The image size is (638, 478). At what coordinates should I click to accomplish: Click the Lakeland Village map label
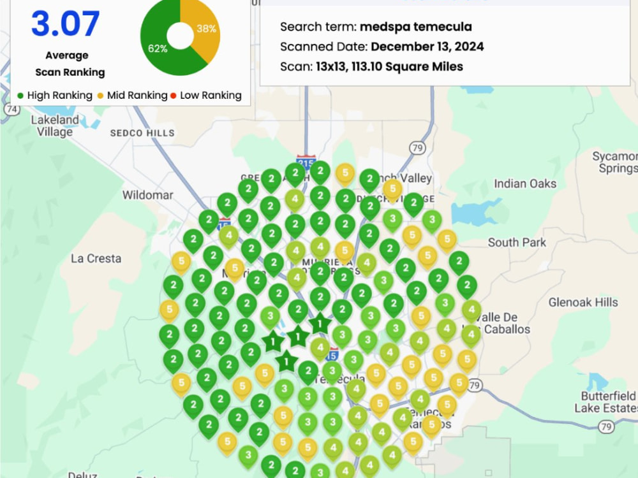click(x=55, y=126)
